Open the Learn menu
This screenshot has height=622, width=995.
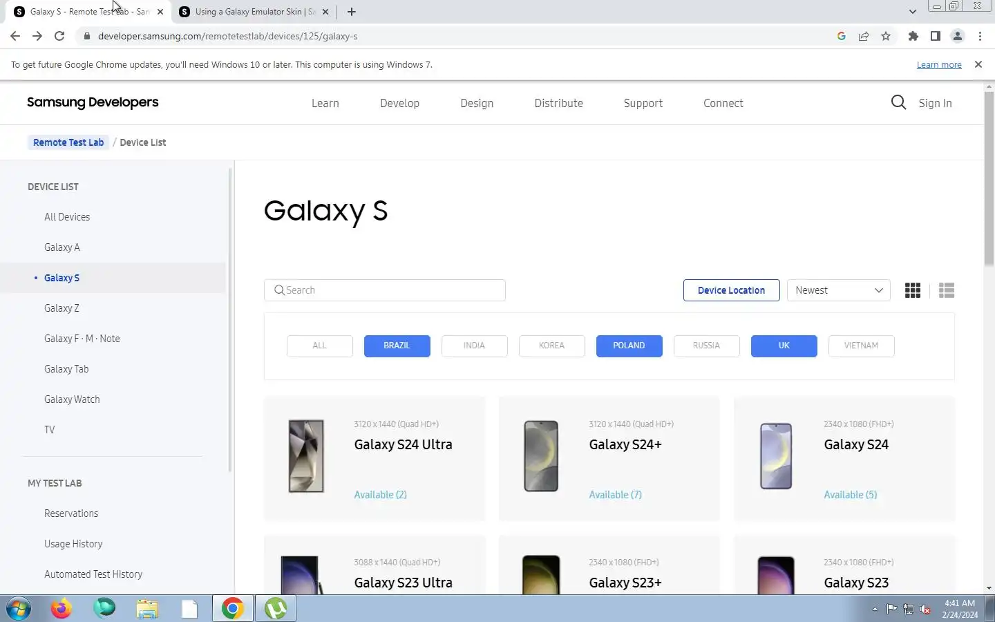(325, 103)
